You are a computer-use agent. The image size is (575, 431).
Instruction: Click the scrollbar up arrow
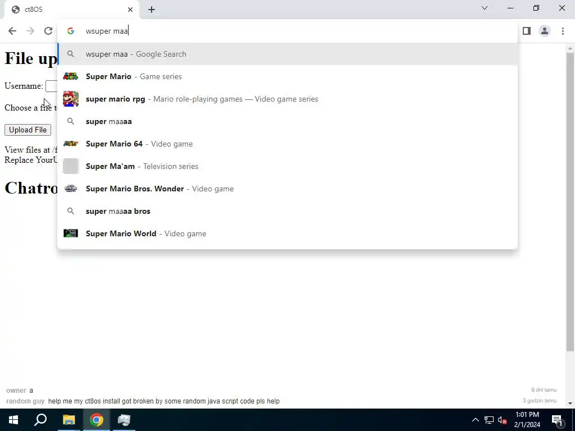point(570,48)
